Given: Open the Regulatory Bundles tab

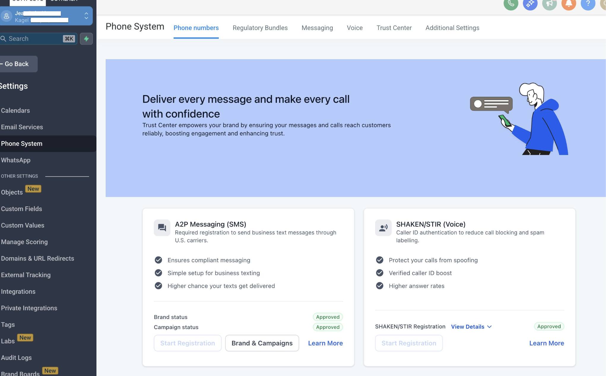Looking at the screenshot, I should 260,28.
